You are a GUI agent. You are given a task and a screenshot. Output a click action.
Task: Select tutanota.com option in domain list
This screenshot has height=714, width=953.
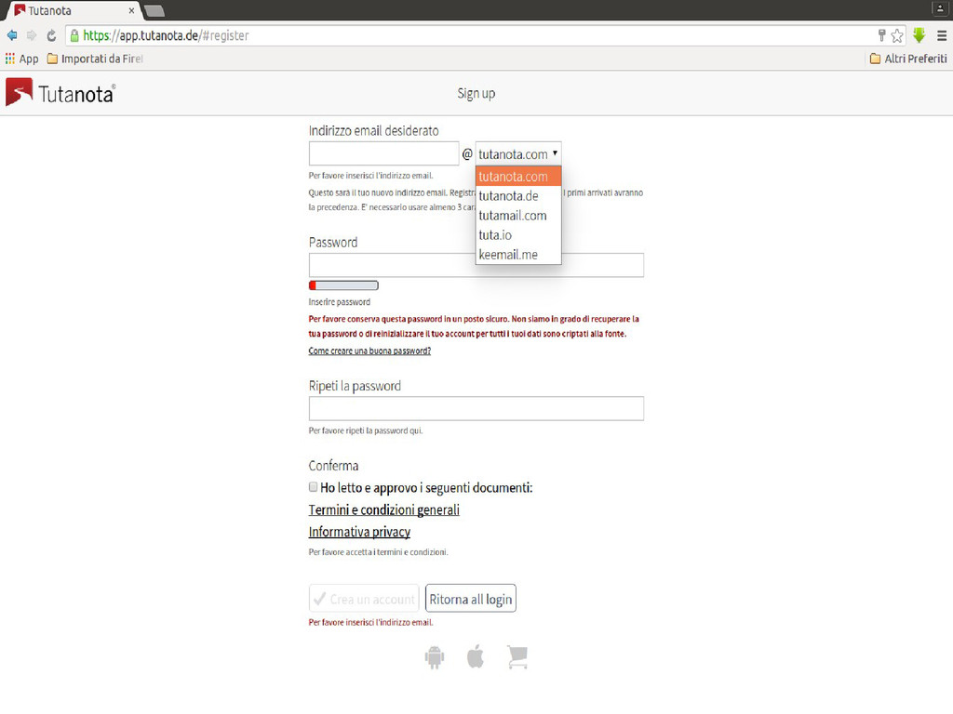[518, 177]
